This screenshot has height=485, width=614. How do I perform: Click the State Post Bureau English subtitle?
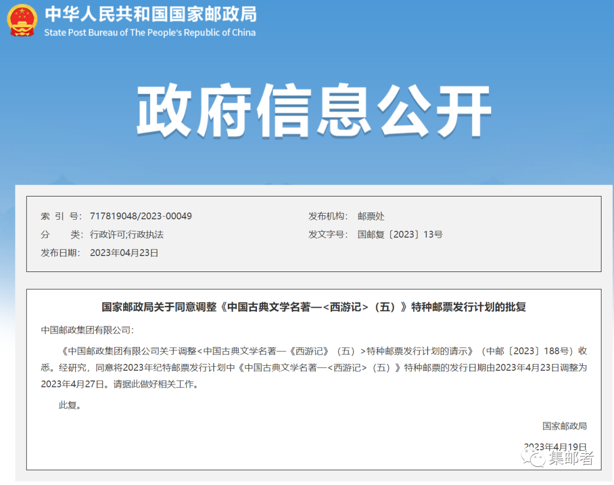click(x=150, y=32)
